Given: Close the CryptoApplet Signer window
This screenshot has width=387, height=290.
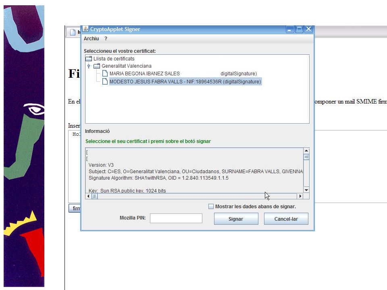Looking at the screenshot, I should click(308, 29).
